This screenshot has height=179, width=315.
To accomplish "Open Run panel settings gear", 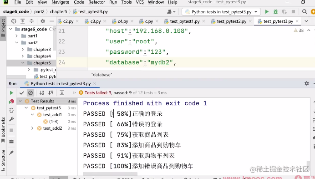I will click(x=306, y=83).
